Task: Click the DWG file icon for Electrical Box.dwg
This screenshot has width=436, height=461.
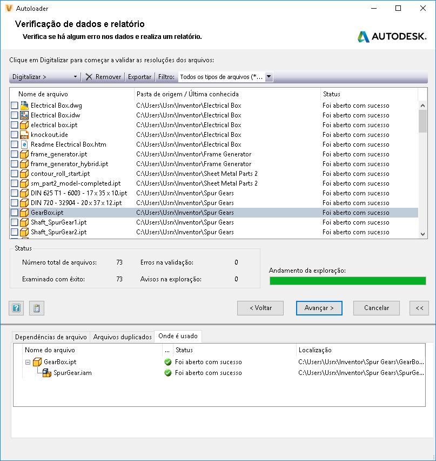Action: (x=24, y=106)
